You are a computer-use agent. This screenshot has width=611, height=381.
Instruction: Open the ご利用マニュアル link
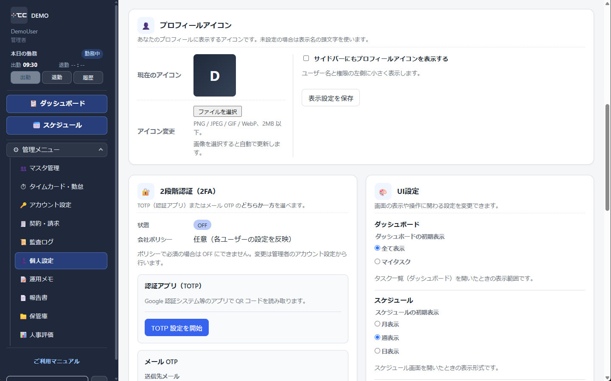57,361
